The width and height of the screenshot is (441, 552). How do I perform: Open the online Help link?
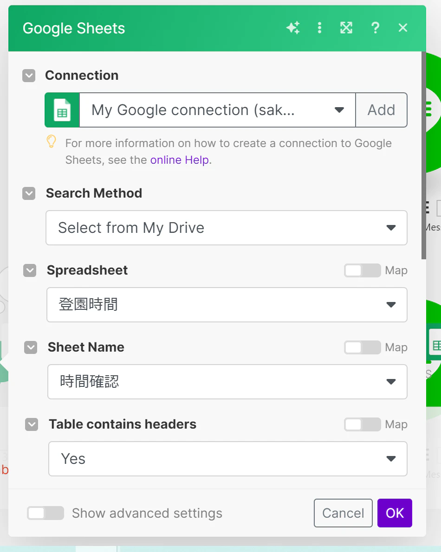click(x=180, y=160)
